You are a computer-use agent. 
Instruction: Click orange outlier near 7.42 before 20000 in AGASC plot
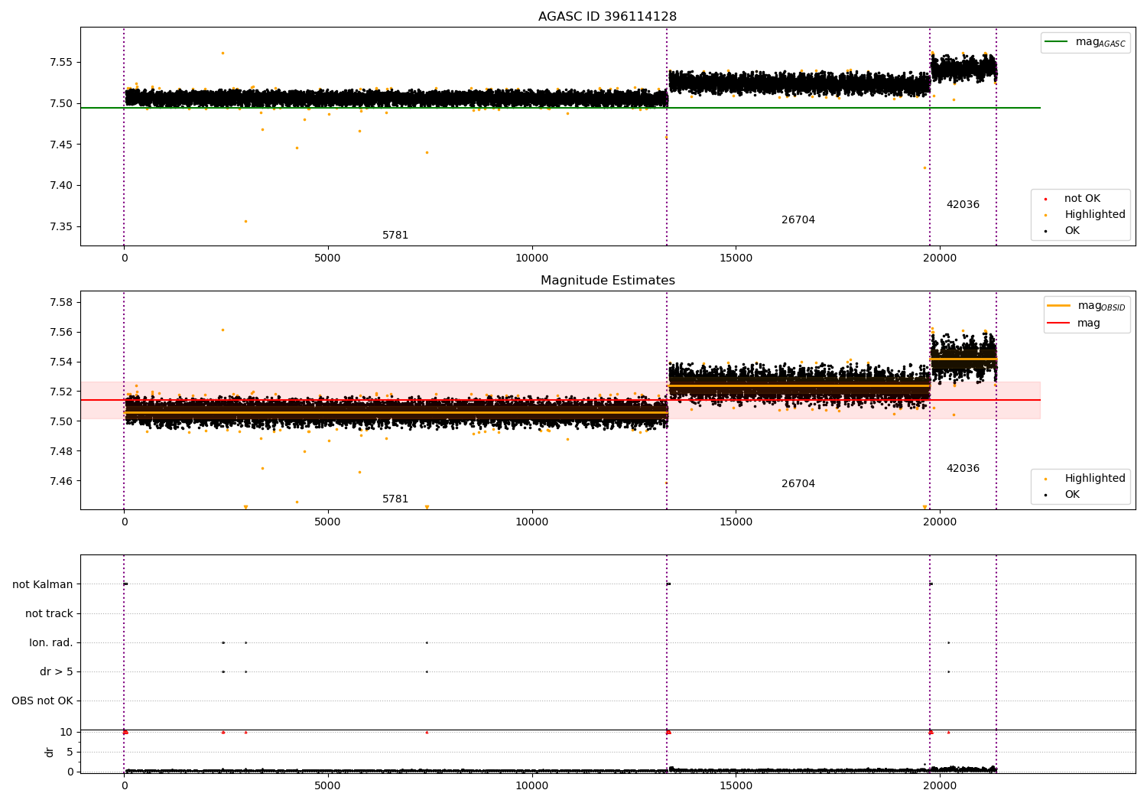tap(924, 167)
